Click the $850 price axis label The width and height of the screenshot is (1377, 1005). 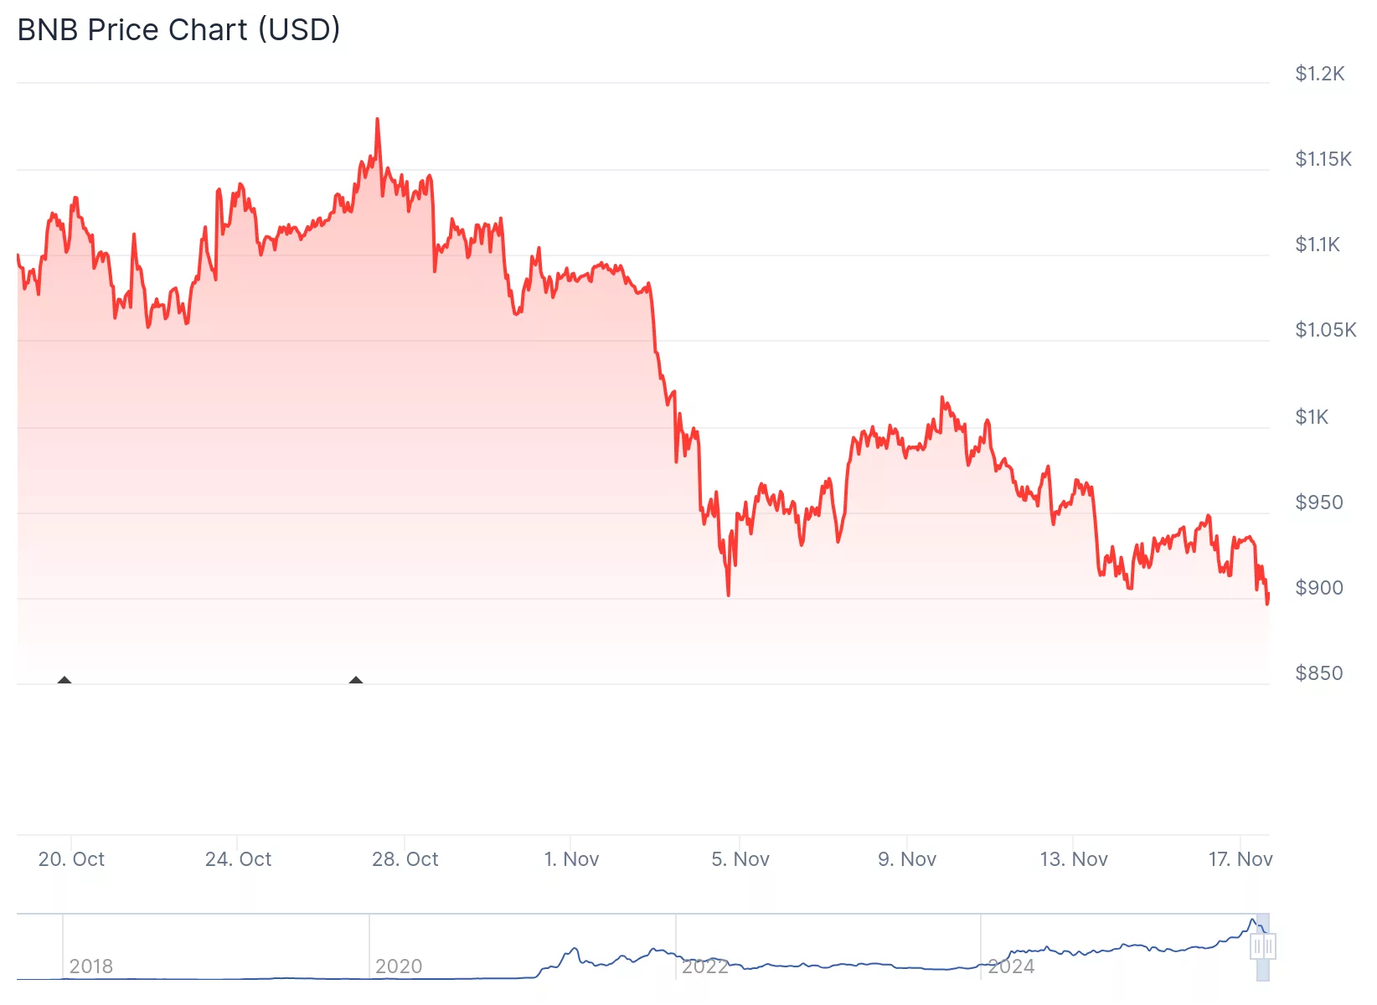[x=1318, y=673]
